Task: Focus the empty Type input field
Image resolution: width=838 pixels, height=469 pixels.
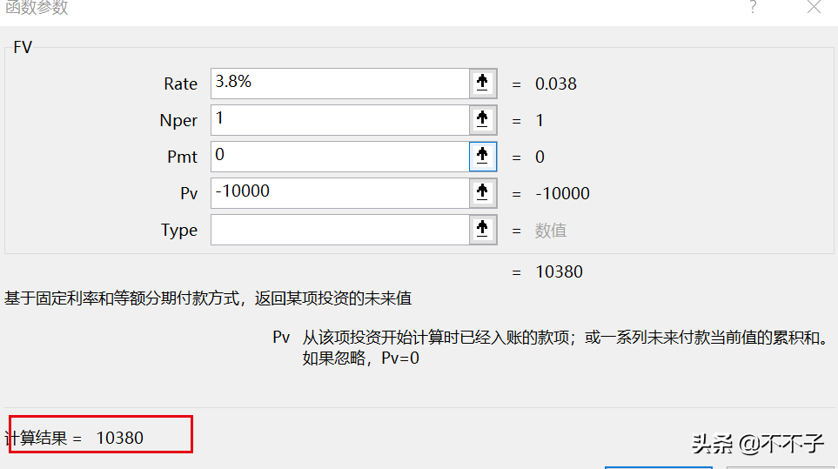Action: coord(340,230)
